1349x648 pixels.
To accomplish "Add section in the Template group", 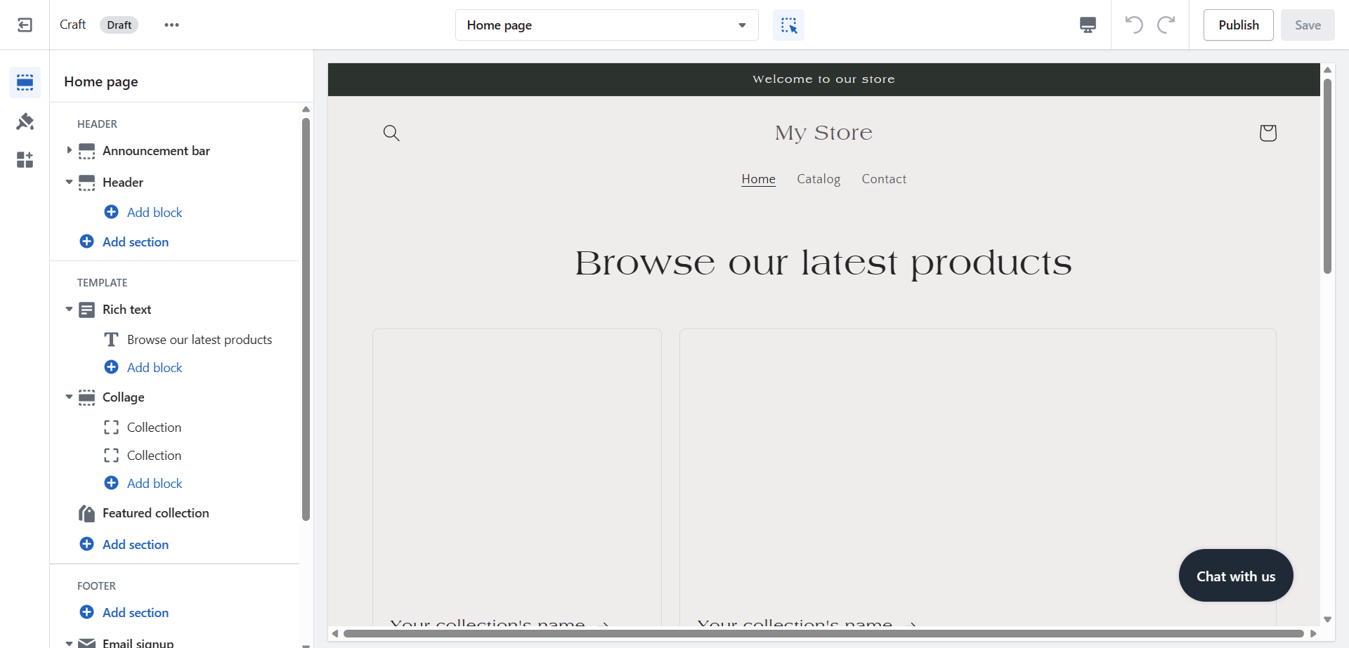I will pos(136,544).
